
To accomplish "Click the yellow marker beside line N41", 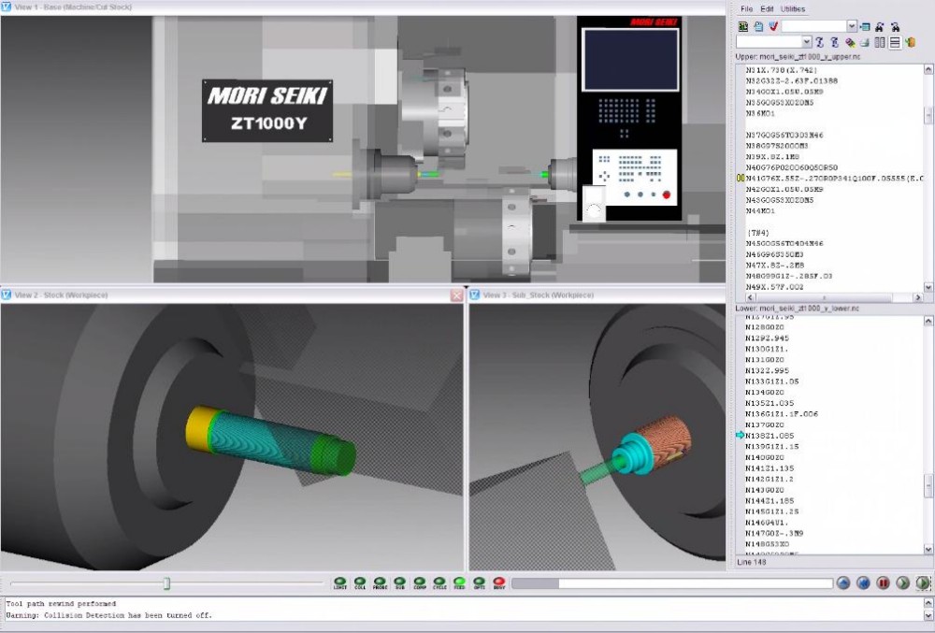I will click(x=741, y=179).
